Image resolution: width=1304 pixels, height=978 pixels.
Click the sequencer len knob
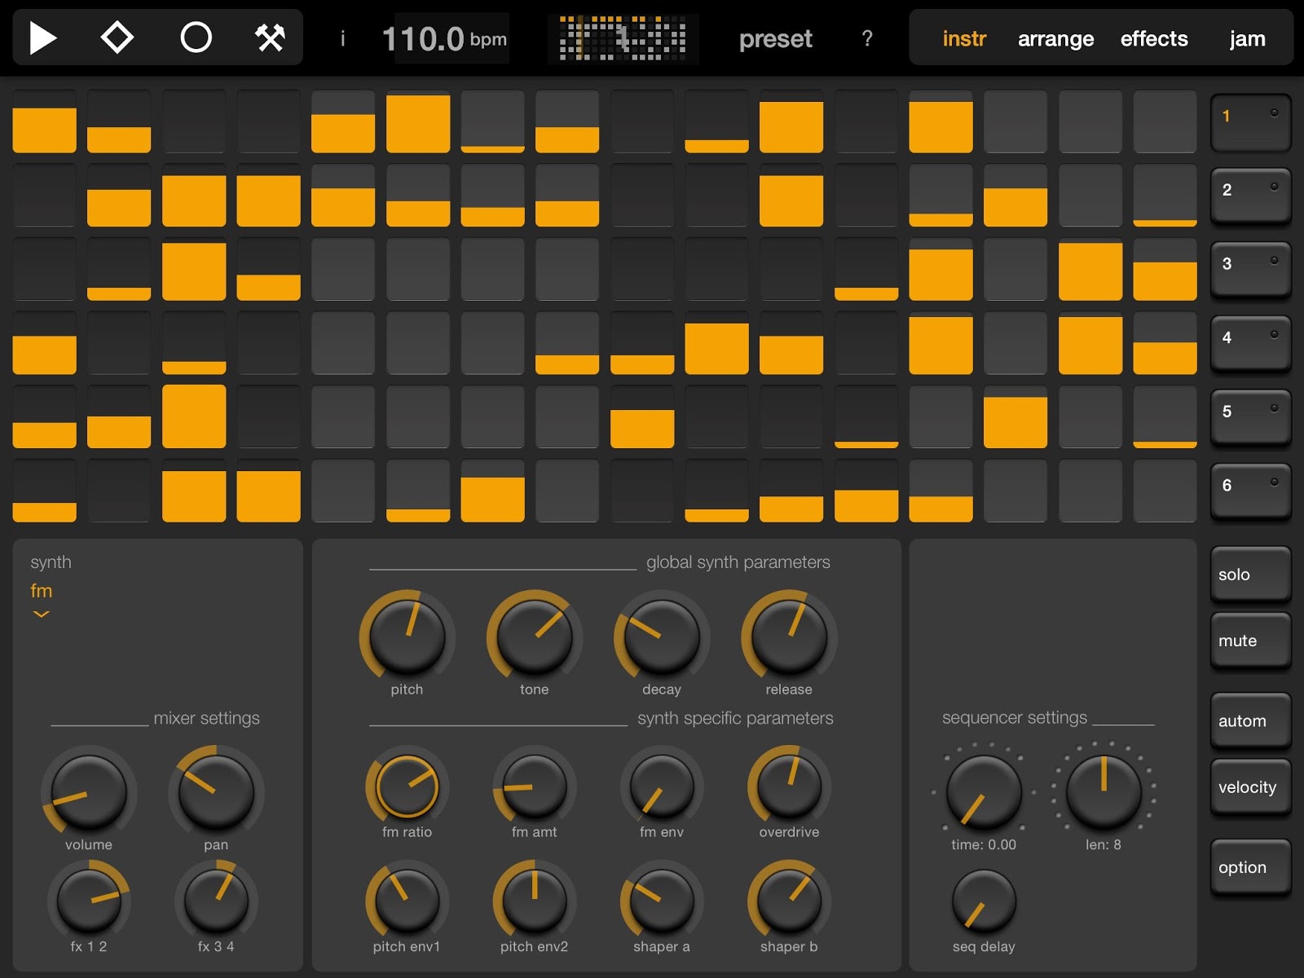(1104, 791)
